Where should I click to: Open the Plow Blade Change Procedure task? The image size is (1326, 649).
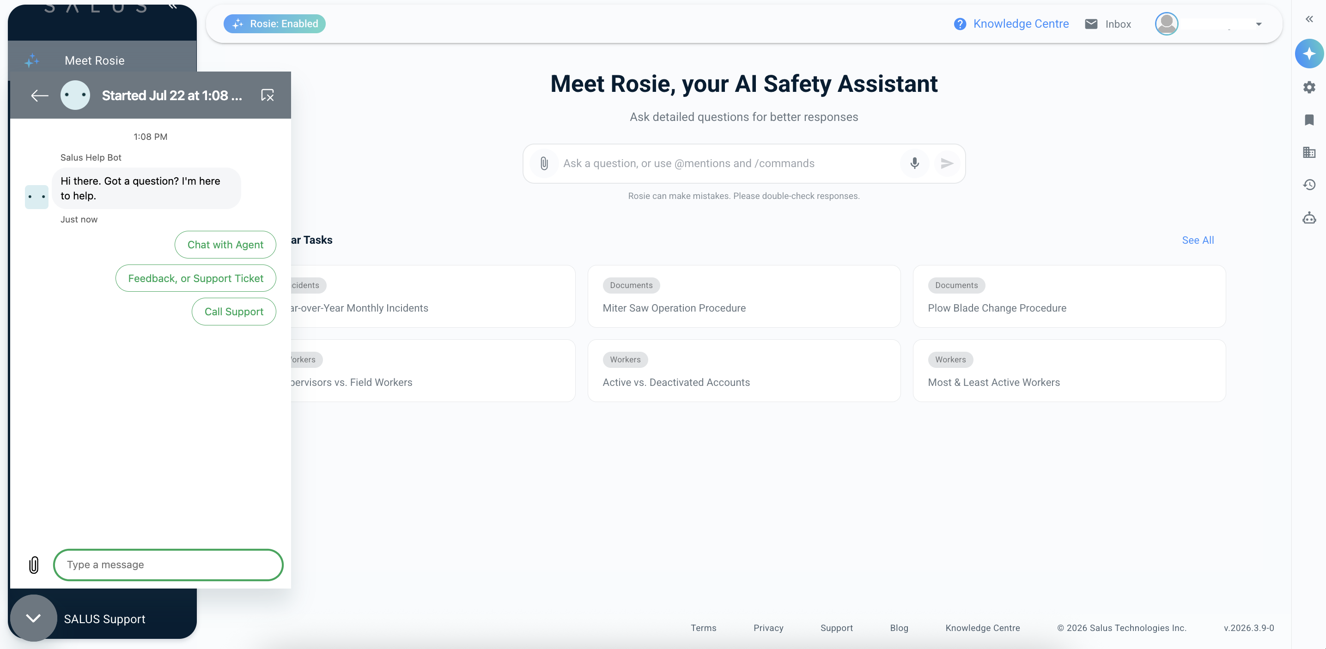click(x=1069, y=296)
